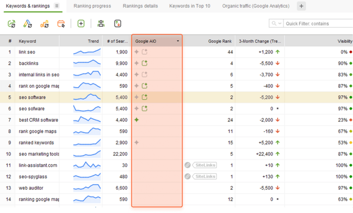Click green AI Overview star for best CRM software
Screen dimensions: 353x213
[x=137, y=120]
